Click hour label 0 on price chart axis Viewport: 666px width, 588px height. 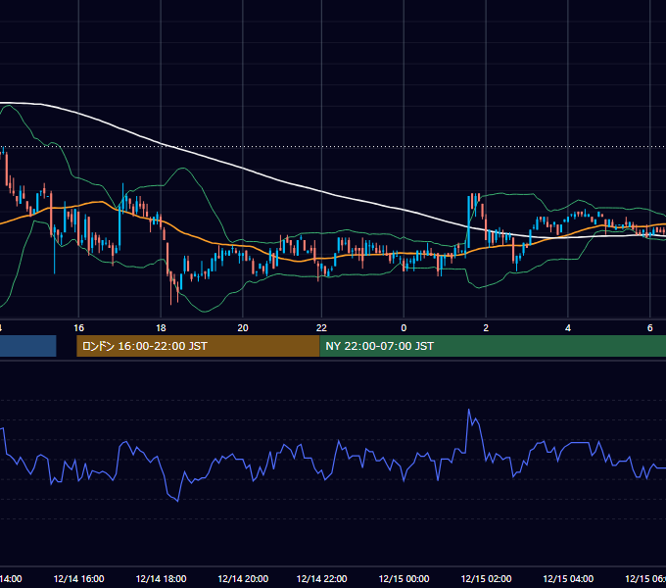(404, 328)
